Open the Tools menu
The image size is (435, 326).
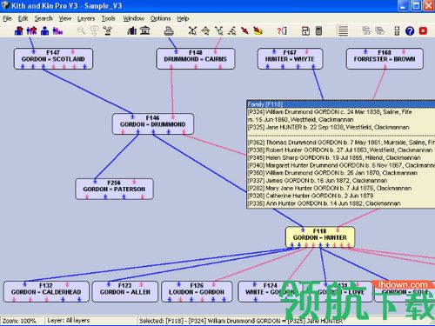pos(108,18)
